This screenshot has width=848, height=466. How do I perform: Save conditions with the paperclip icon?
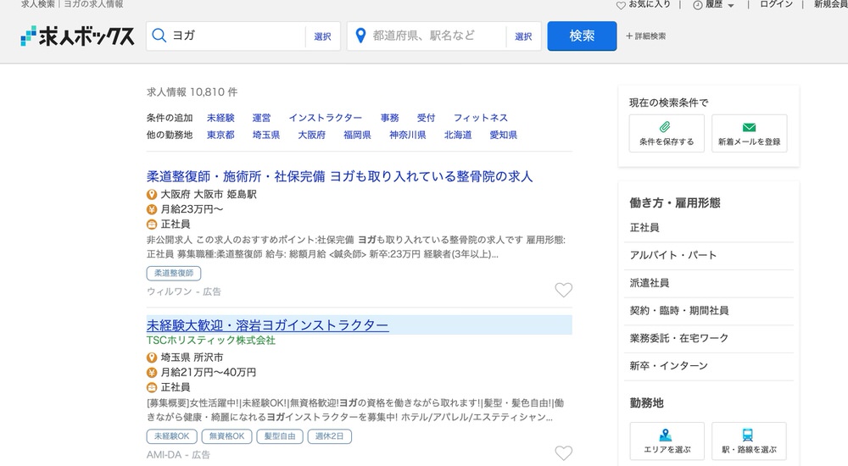point(666,128)
